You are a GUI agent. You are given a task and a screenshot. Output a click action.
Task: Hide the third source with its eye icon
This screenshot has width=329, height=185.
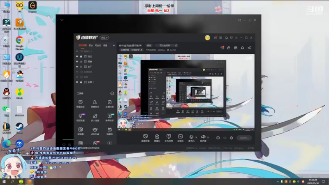(x=77, y=61)
